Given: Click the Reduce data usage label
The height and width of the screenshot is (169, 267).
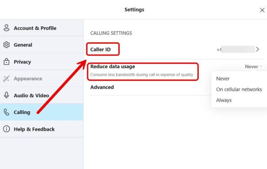Looking at the screenshot, I should pos(113,67).
